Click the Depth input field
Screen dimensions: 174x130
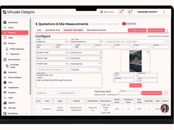(83, 47)
